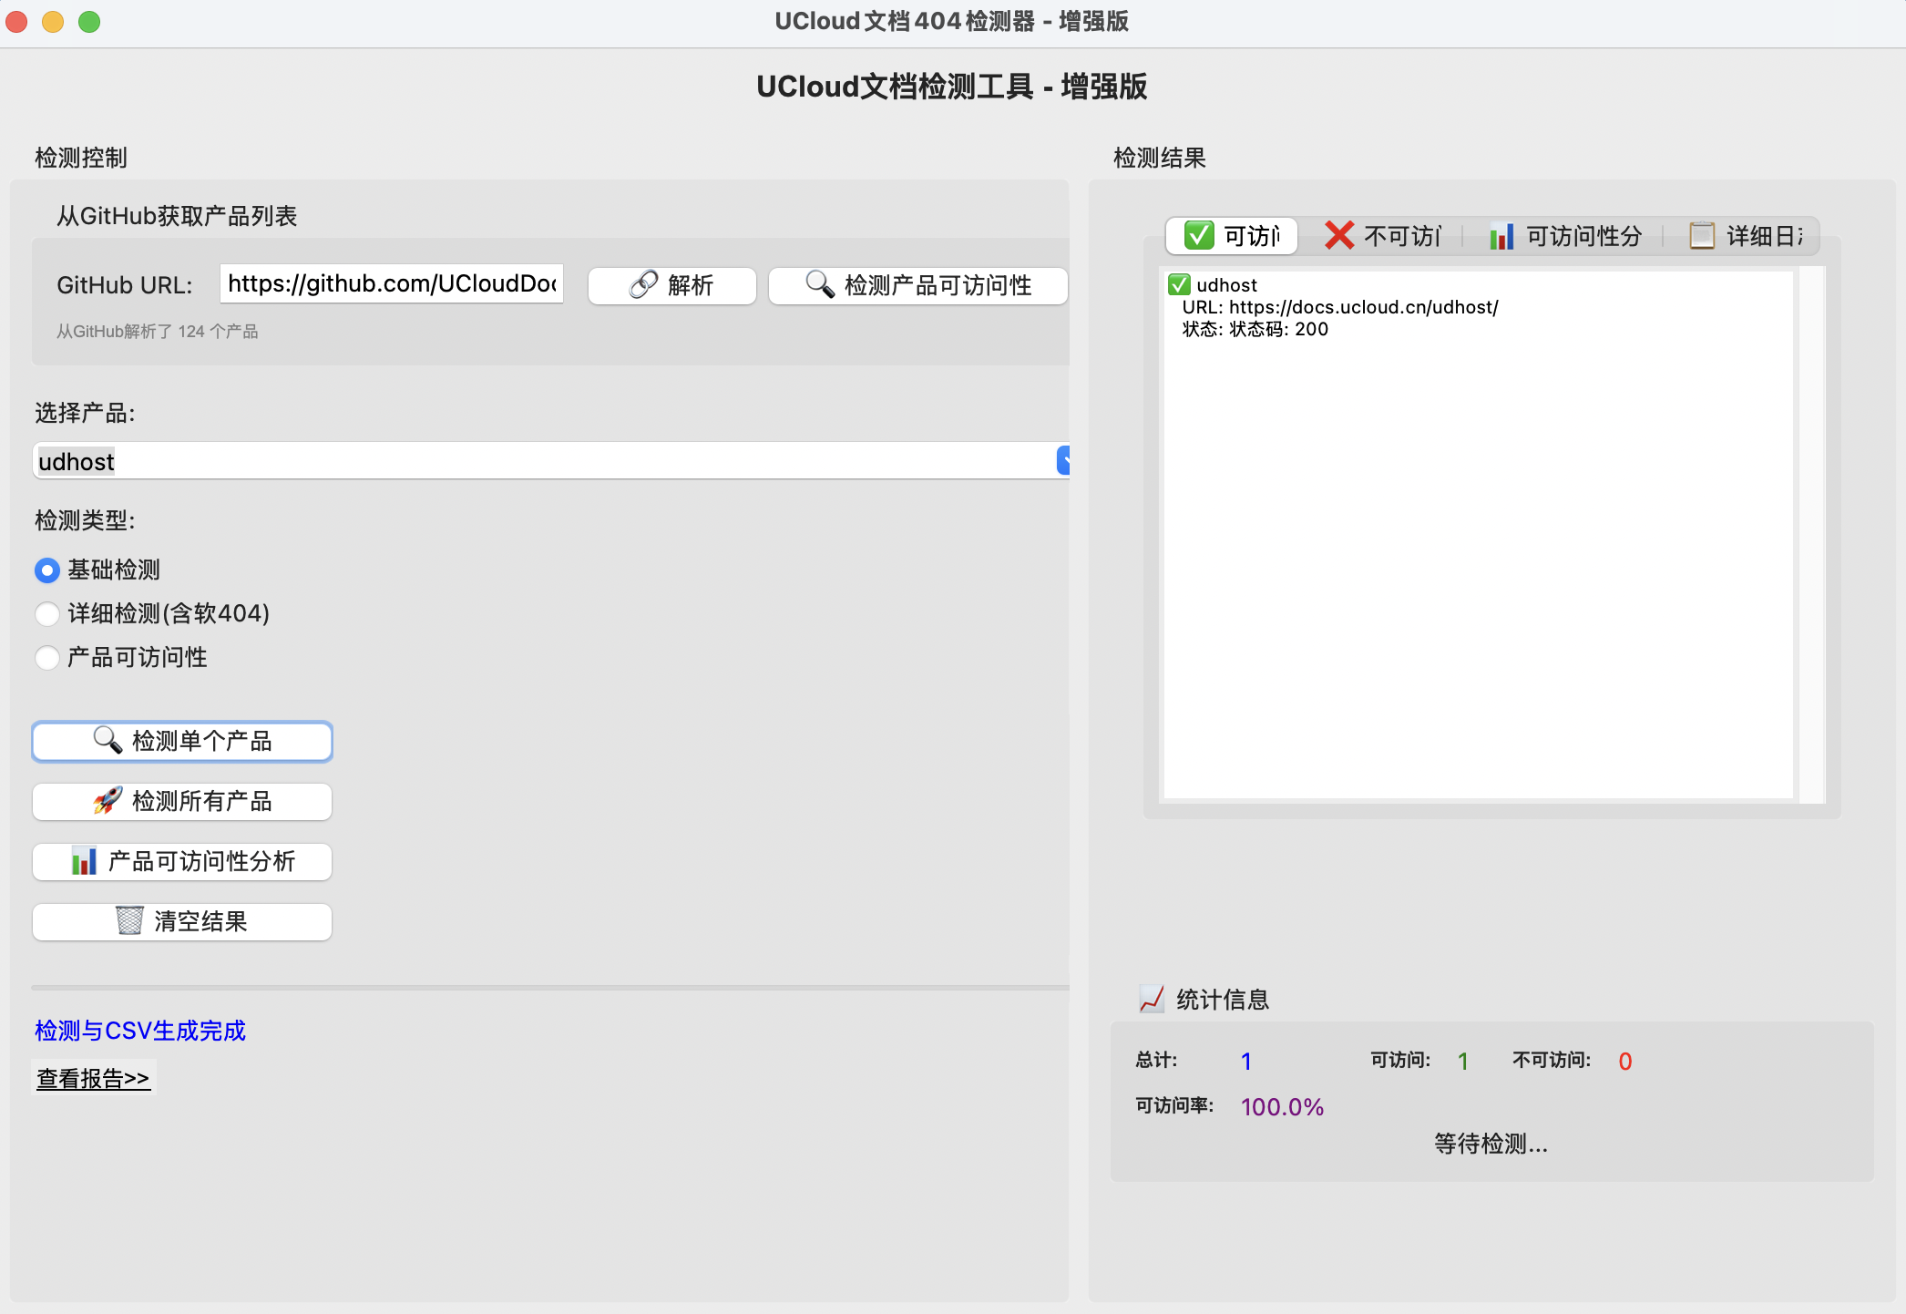
Task: Click the 100.0% accessibility rate value
Action: click(1282, 1106)
